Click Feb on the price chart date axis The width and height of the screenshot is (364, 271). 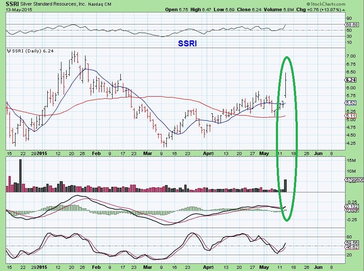(x=96, y=153)
